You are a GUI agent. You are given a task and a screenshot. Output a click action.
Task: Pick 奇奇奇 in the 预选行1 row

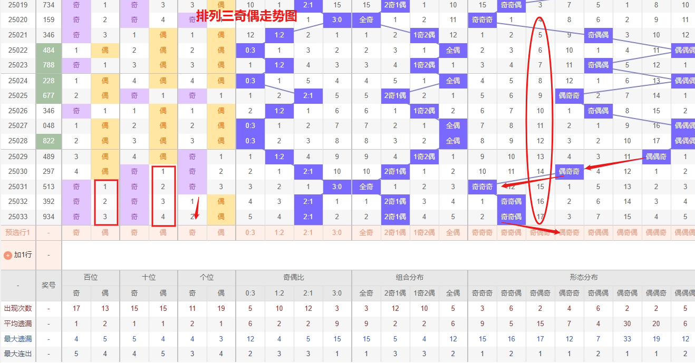(482, 232)
